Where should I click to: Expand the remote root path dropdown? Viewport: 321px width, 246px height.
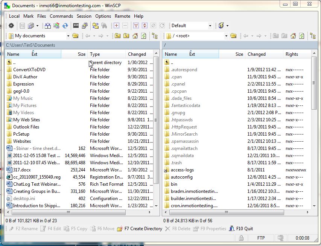click(x=226, y=36)
